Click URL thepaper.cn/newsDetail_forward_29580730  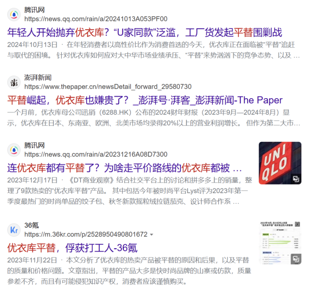[x=108, y=87]
